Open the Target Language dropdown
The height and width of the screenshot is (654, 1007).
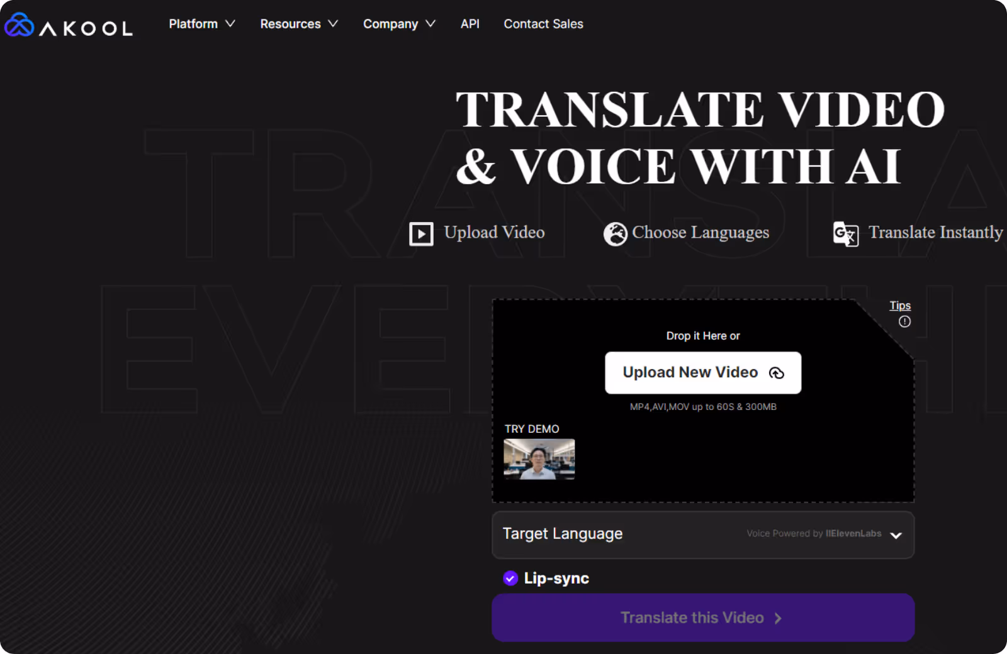703,535
